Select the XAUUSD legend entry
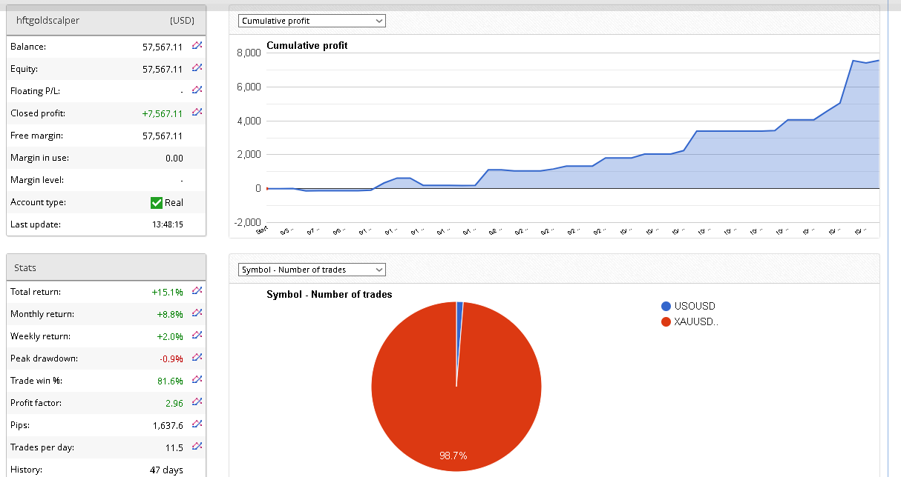 [696, 321]
